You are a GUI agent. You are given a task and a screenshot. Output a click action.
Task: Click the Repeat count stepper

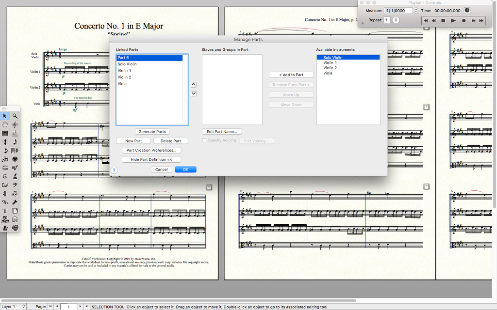click(x=396, y=20)
